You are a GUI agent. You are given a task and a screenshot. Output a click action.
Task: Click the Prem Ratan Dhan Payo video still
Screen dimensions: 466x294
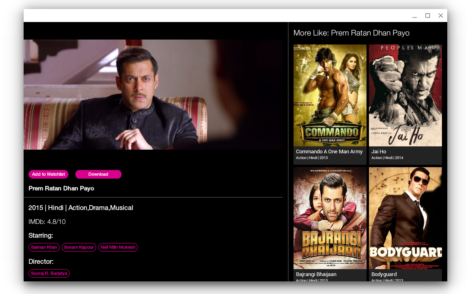[153, 95]
